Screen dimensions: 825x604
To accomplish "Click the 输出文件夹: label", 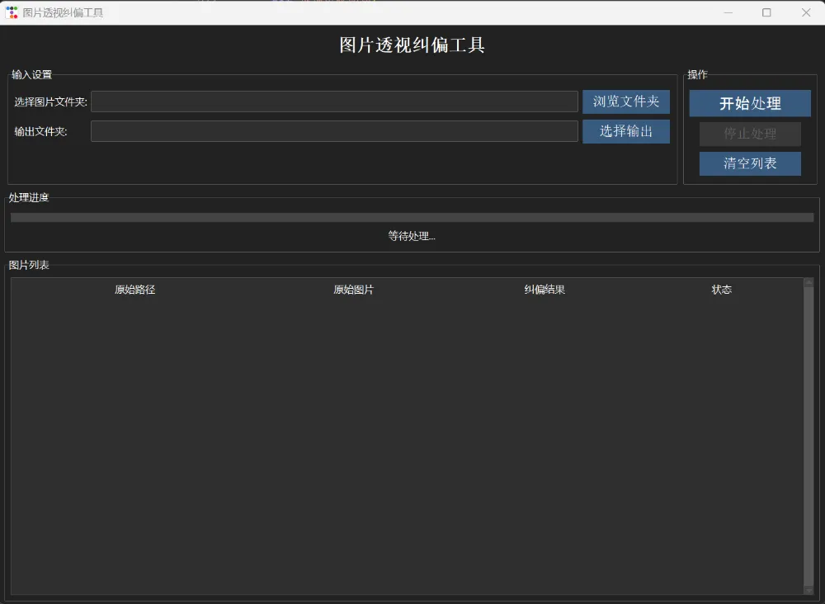I will click(40, 131).
